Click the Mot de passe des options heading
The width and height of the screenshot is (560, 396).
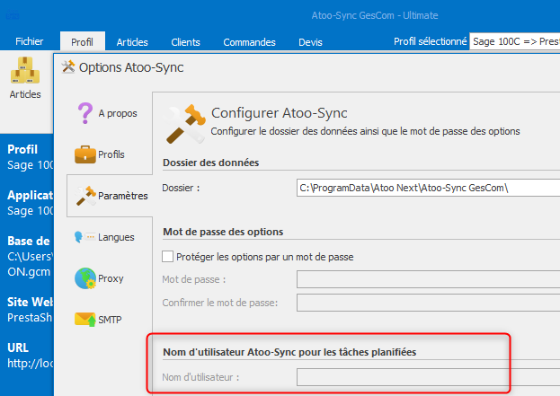pyautogui.click(x=223, y=232)
